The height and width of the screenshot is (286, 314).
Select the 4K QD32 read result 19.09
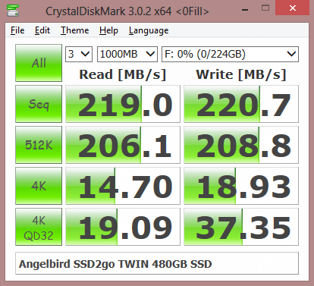(123, 227)
